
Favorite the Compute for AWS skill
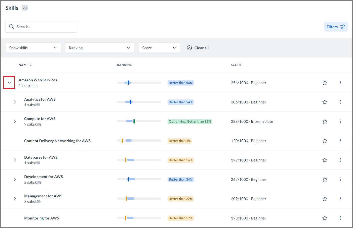click(325, 121)
